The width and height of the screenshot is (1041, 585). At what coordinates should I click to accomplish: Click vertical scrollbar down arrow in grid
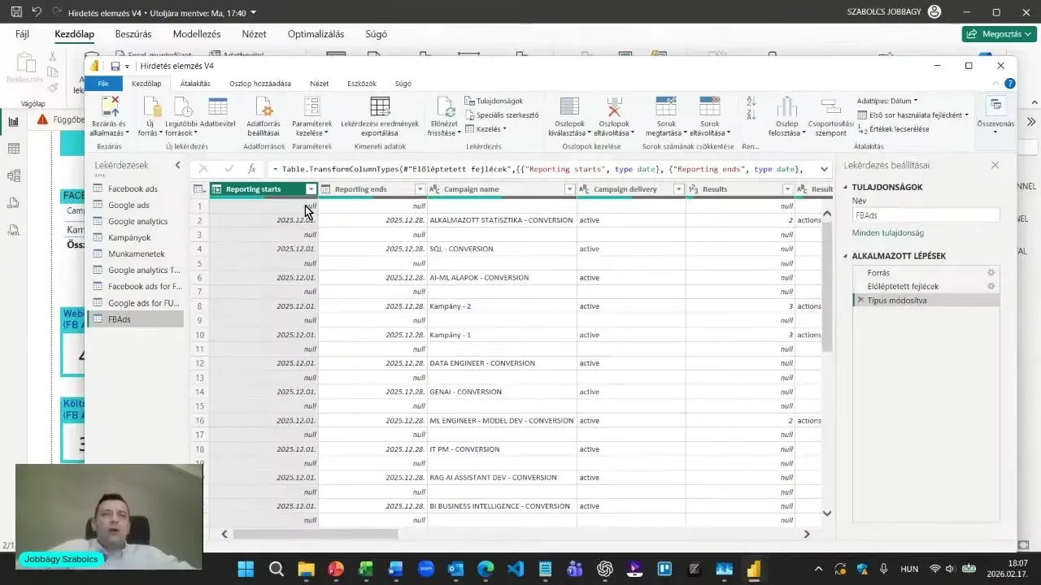click(x=827, y=513)
